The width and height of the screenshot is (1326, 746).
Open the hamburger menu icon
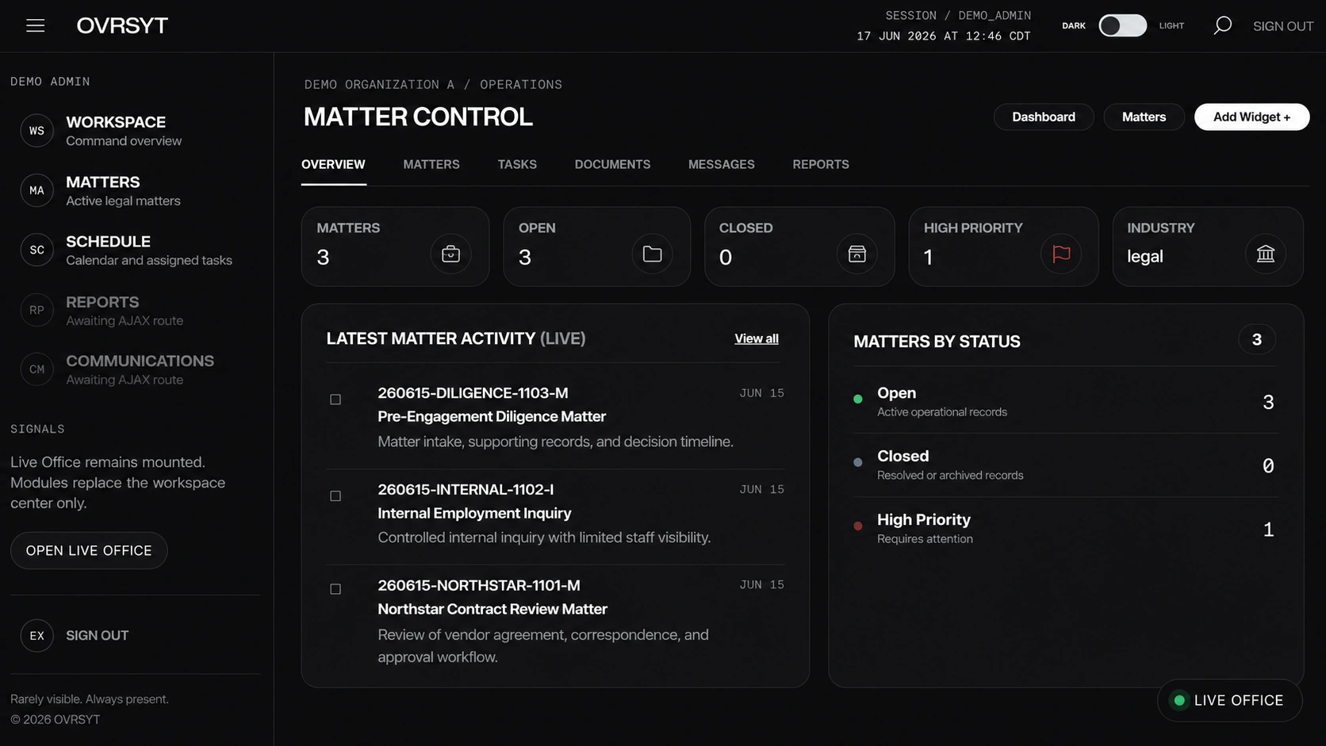pyautogui.click(x=35, y=25)
